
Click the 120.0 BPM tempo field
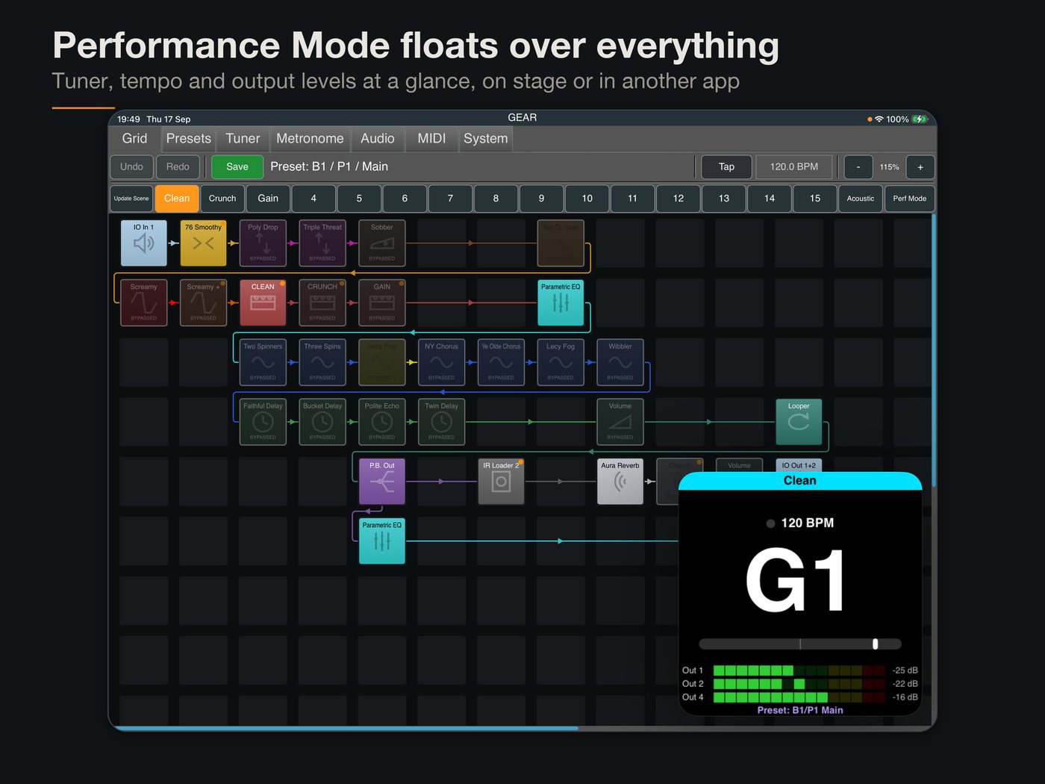pos(794,167)
